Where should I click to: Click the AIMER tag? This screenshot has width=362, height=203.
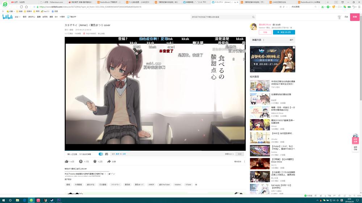pos(151,185)
